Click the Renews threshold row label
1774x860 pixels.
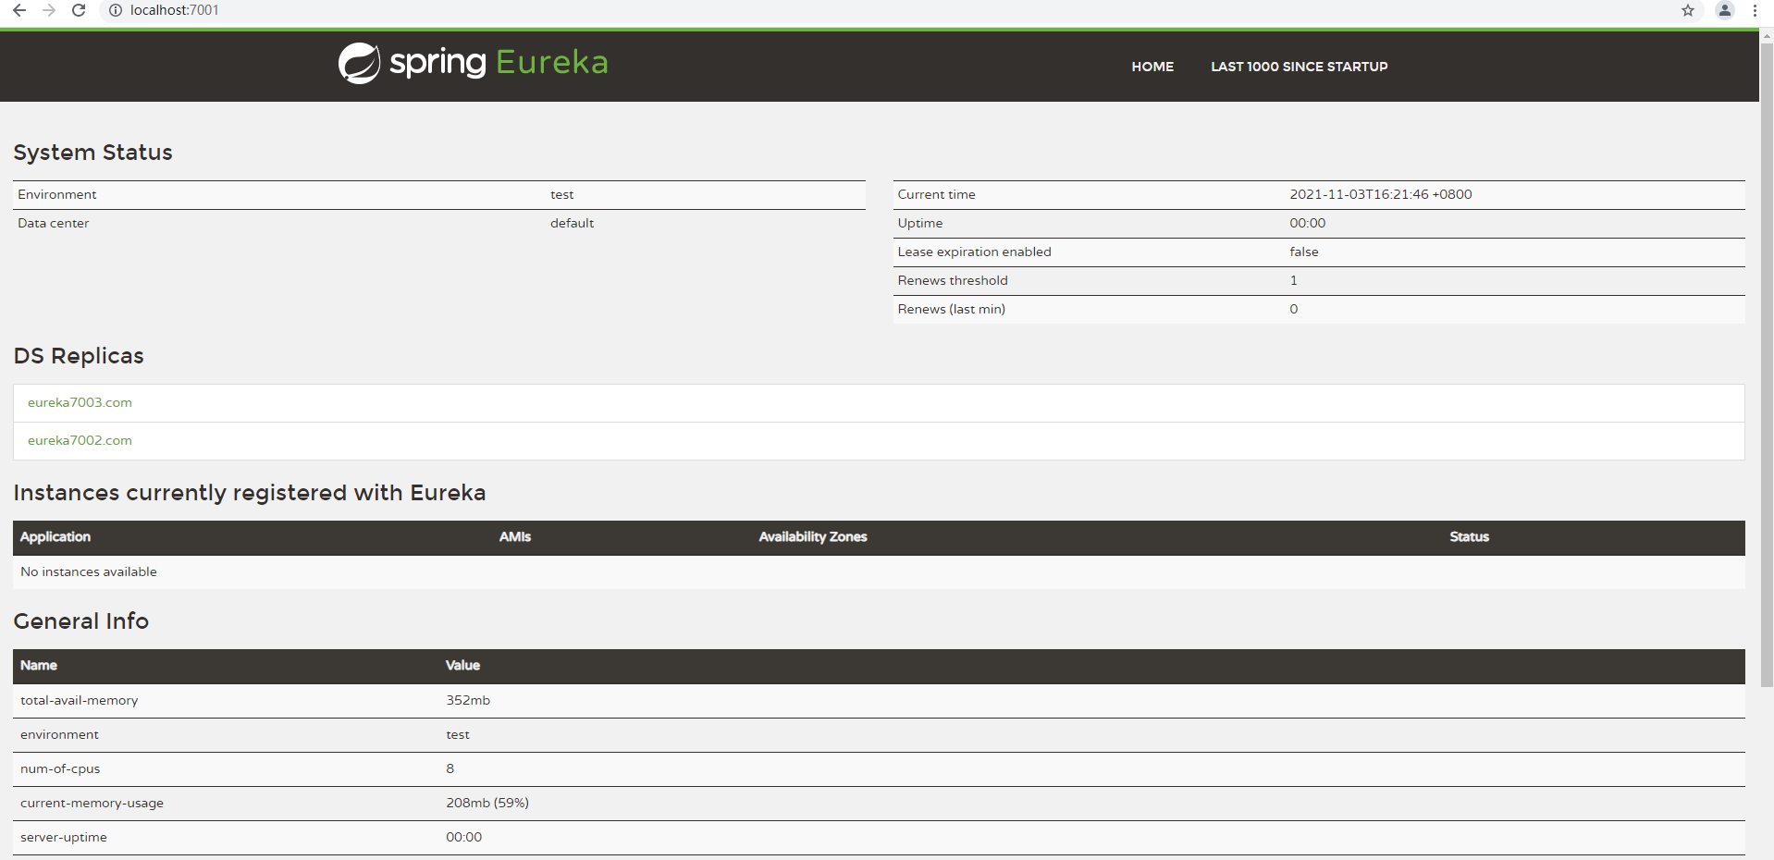(x=953, y=280)
